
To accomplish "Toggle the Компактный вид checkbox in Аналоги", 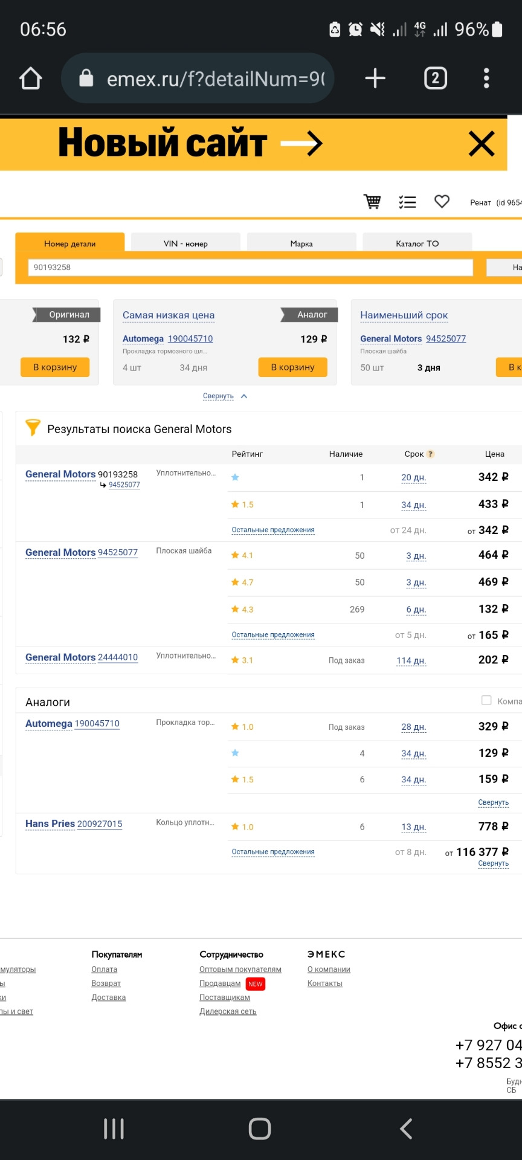I will 486,700.
